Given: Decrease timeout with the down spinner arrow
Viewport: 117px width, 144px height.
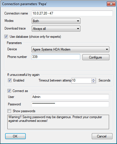Looking at the screenshot, I should 93,82.
